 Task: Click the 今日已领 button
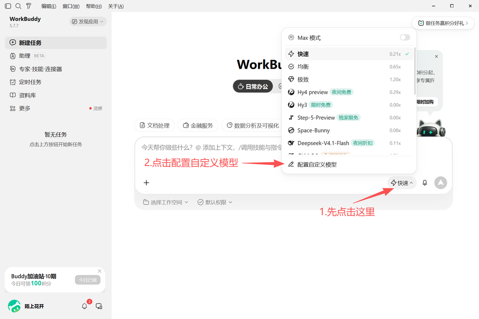(x=87, y=280)
